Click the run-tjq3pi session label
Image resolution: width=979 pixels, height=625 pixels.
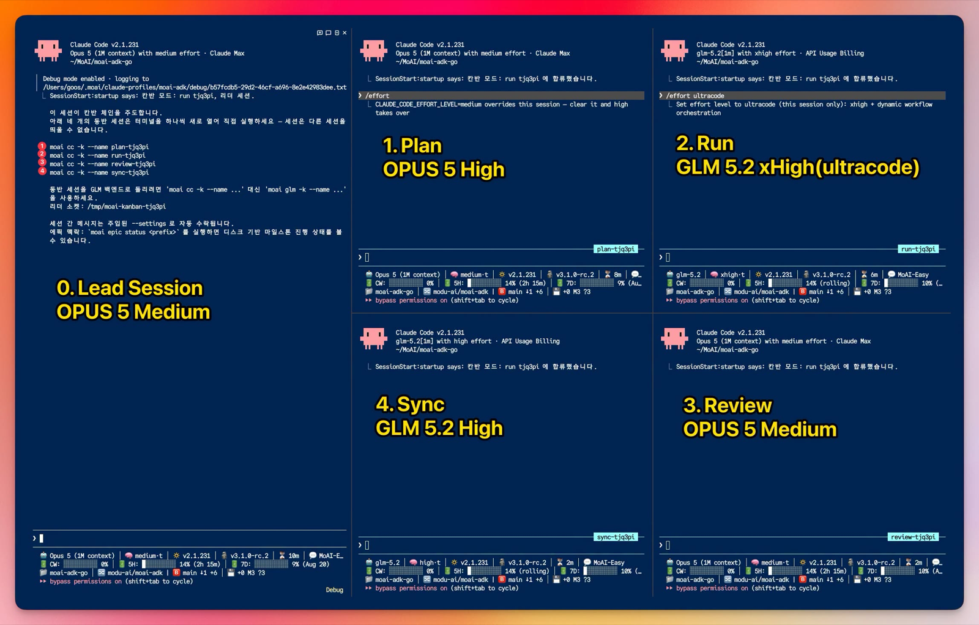click(918, 249)
